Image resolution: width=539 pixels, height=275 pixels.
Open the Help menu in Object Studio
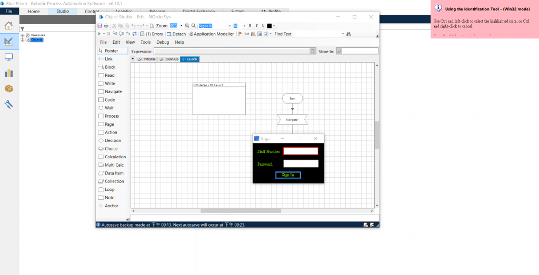[179, 42]
